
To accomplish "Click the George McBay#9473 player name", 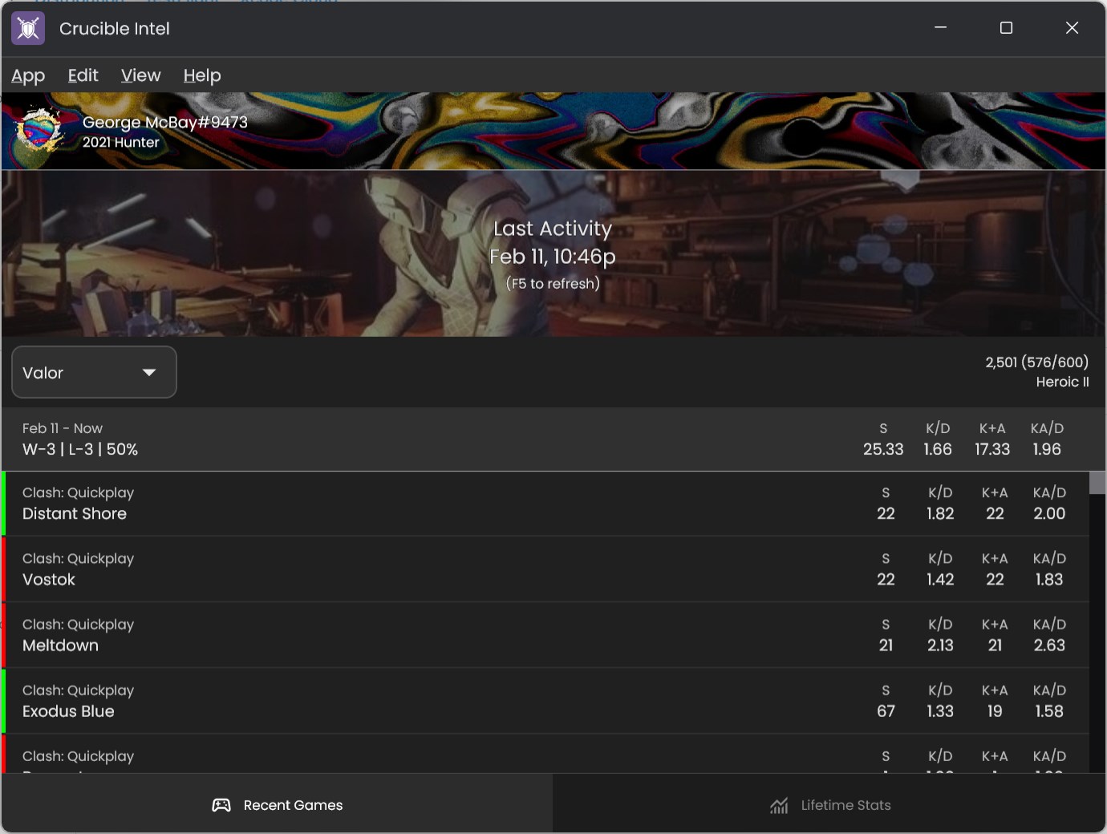I will (165, 122).
